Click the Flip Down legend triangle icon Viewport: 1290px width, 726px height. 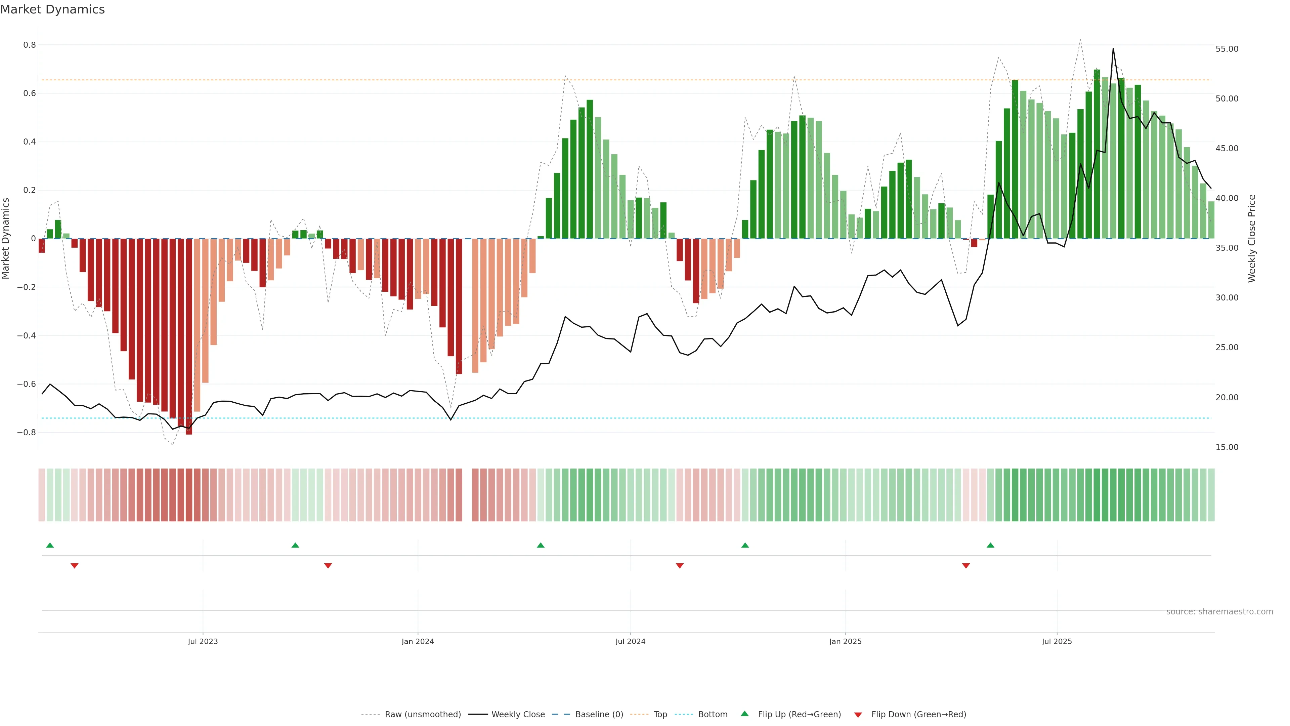click(858, 715)
